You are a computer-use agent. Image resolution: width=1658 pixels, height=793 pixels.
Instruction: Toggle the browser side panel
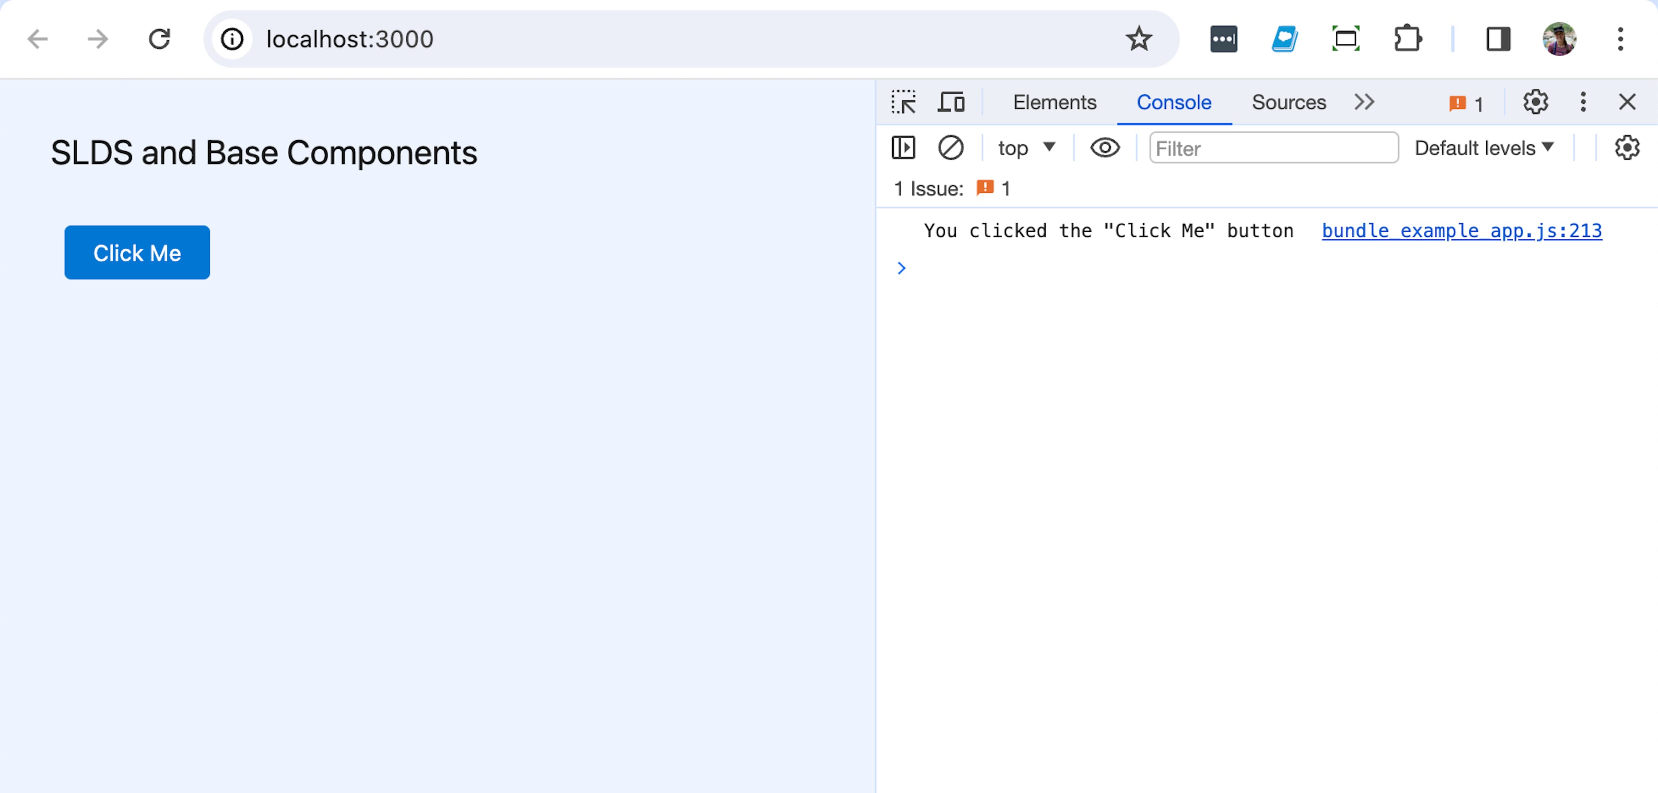coord(1498,39)
